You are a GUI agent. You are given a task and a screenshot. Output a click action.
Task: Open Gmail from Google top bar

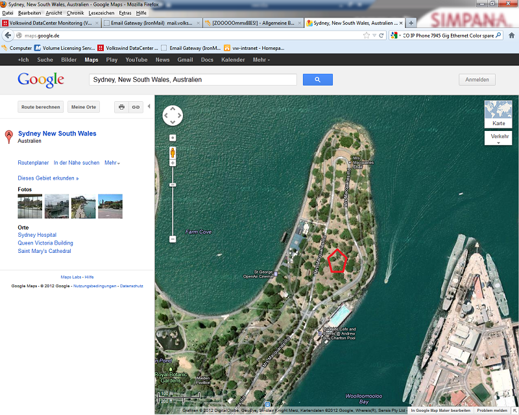pyautogui.click(x=185, y=60)
